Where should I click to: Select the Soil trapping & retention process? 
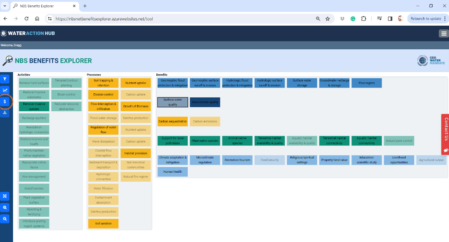pos(103,83)
